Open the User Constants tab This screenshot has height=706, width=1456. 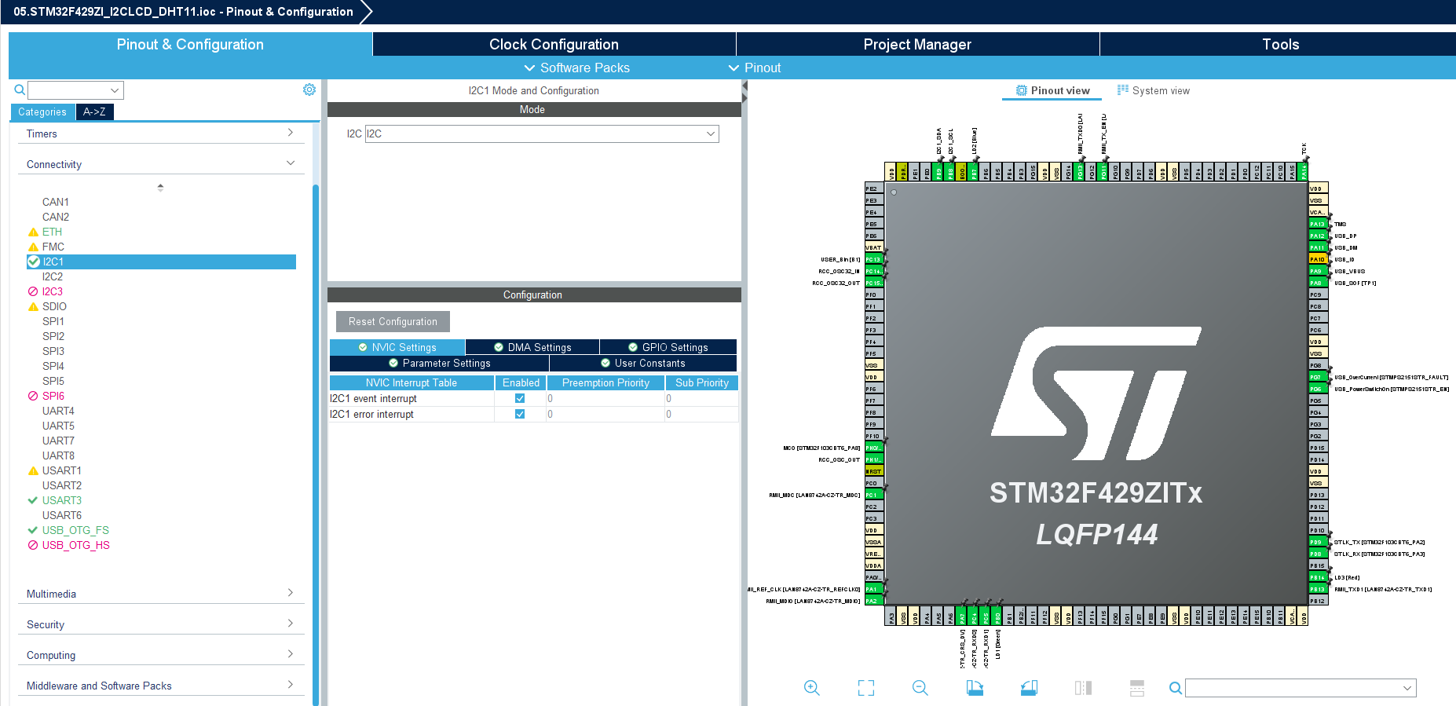pyautogui.click(x=643, y=363)
